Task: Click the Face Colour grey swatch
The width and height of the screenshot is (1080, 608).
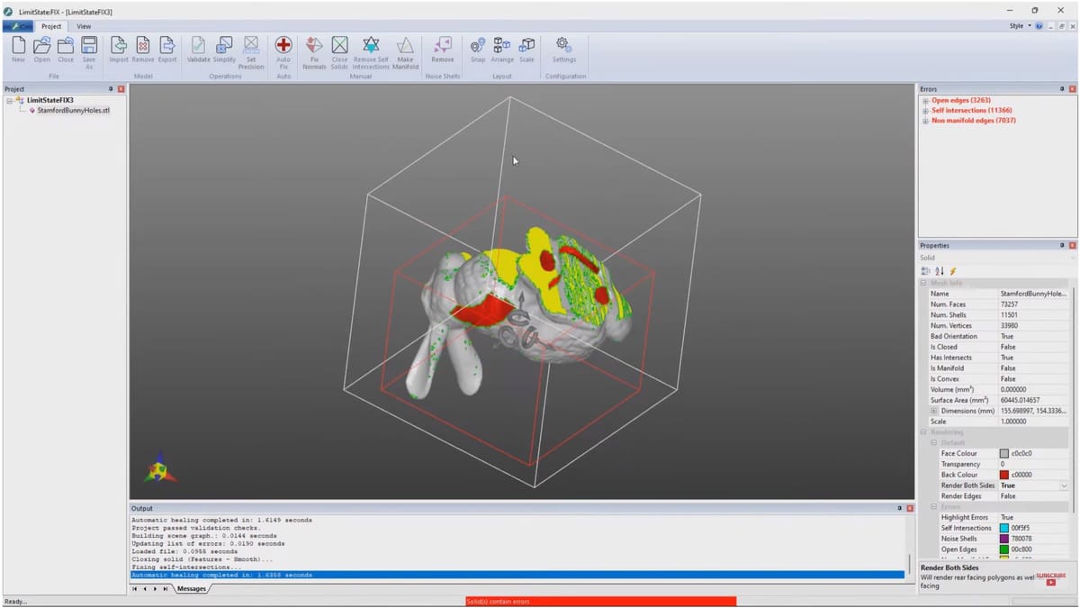Action: pyautogui.click(x=1004, y=453)
